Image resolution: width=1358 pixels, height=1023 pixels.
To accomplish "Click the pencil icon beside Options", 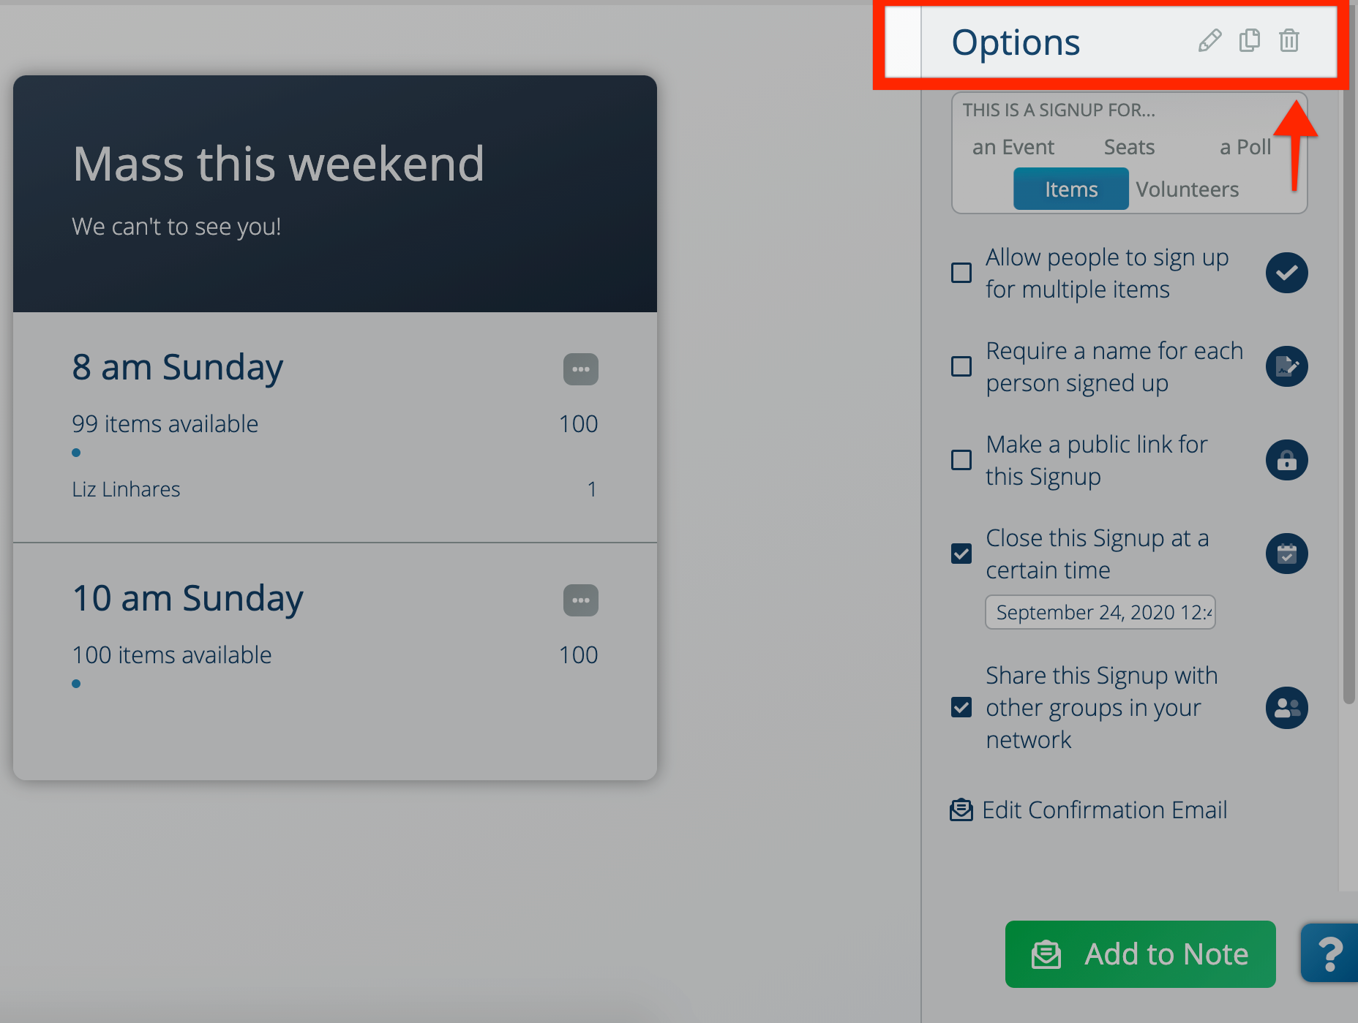I will pyautogui.click(x=1209, y=41).
